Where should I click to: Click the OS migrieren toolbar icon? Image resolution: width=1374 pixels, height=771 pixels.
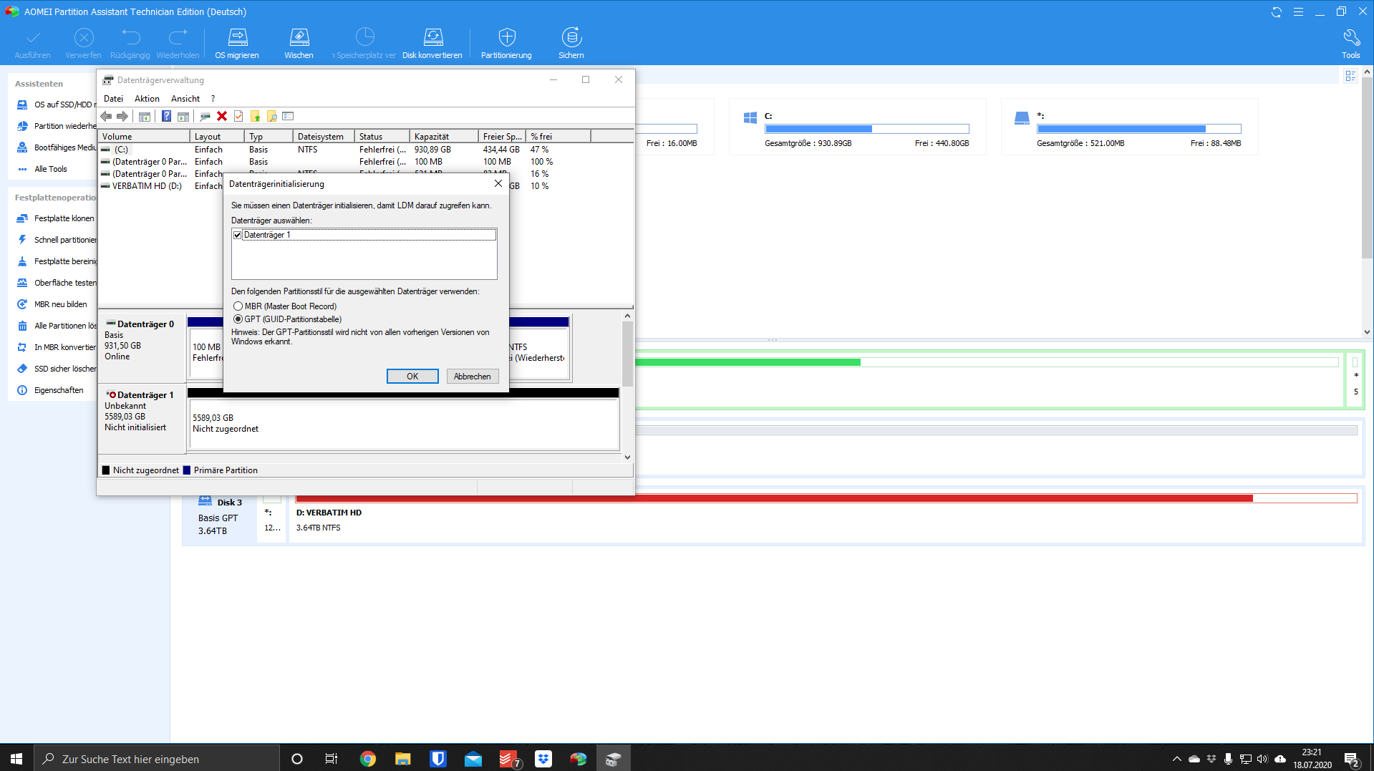click(237, 44)
